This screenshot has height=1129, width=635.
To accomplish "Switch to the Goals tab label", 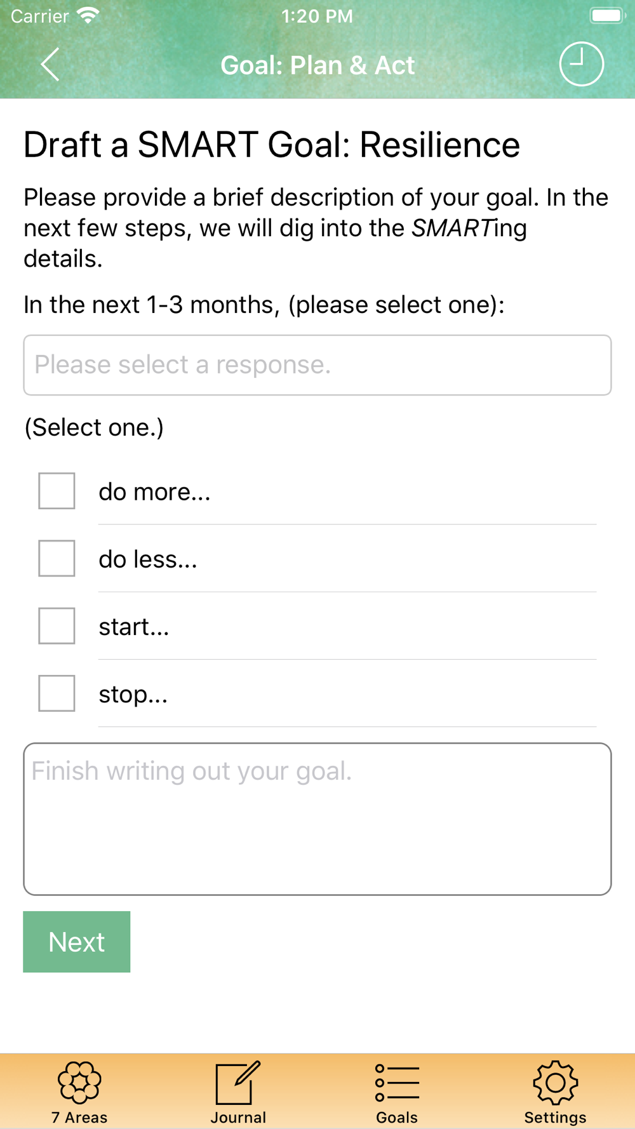I will coord(397,1117).
